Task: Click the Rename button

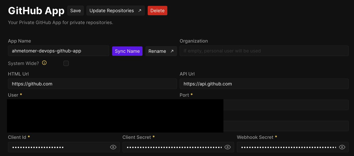Action: click(x=161, y=51)
